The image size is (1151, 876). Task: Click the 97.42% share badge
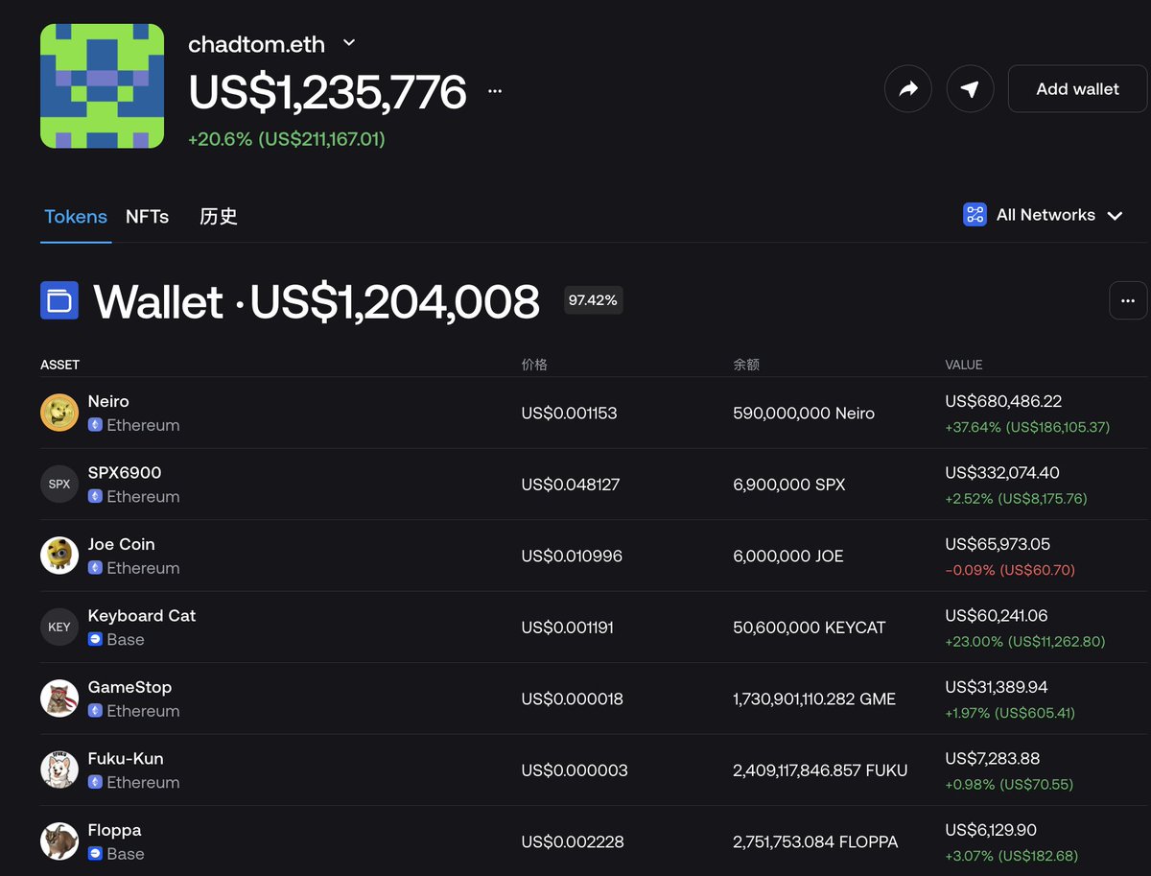click(594, 300)
